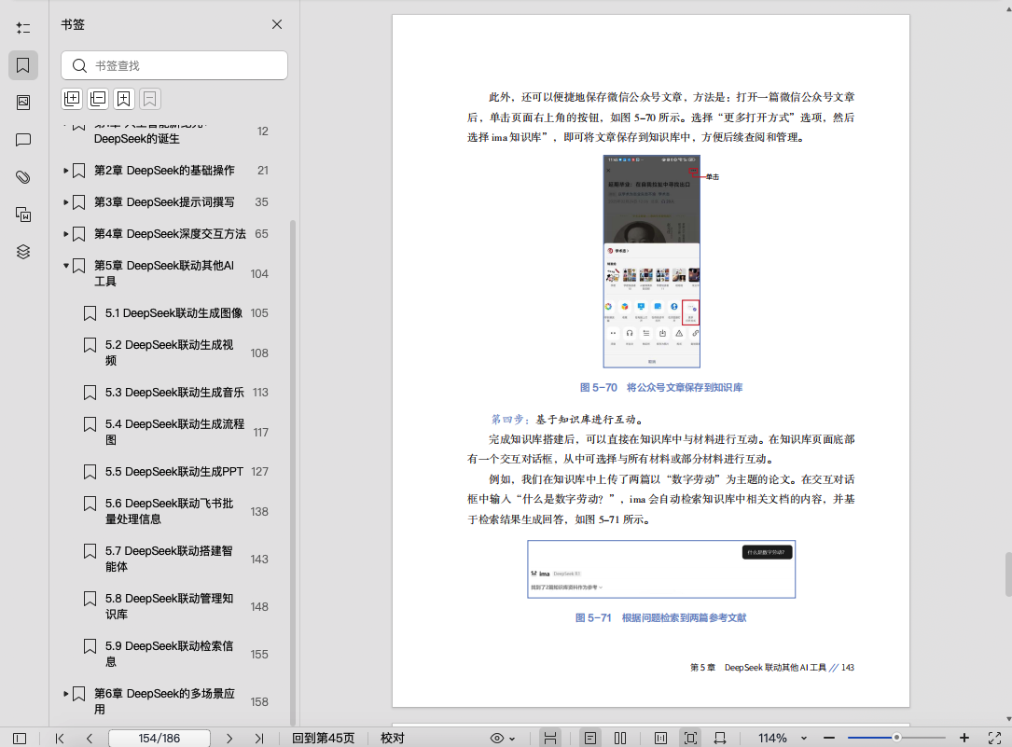Go to last page button
The image size is (1012, 747).
point(259,738)
